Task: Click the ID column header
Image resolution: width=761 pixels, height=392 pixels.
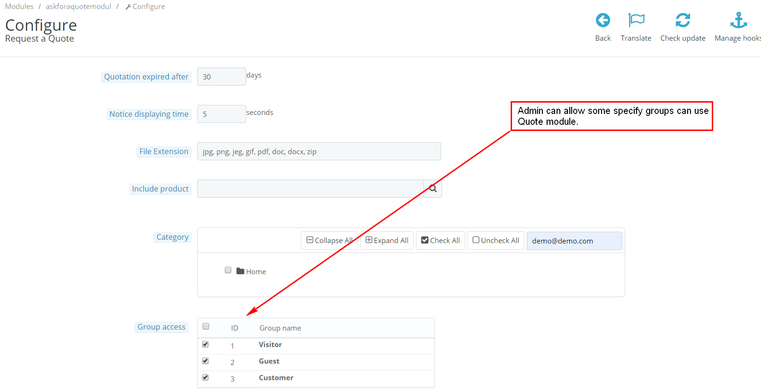Action: pos(234,328)
